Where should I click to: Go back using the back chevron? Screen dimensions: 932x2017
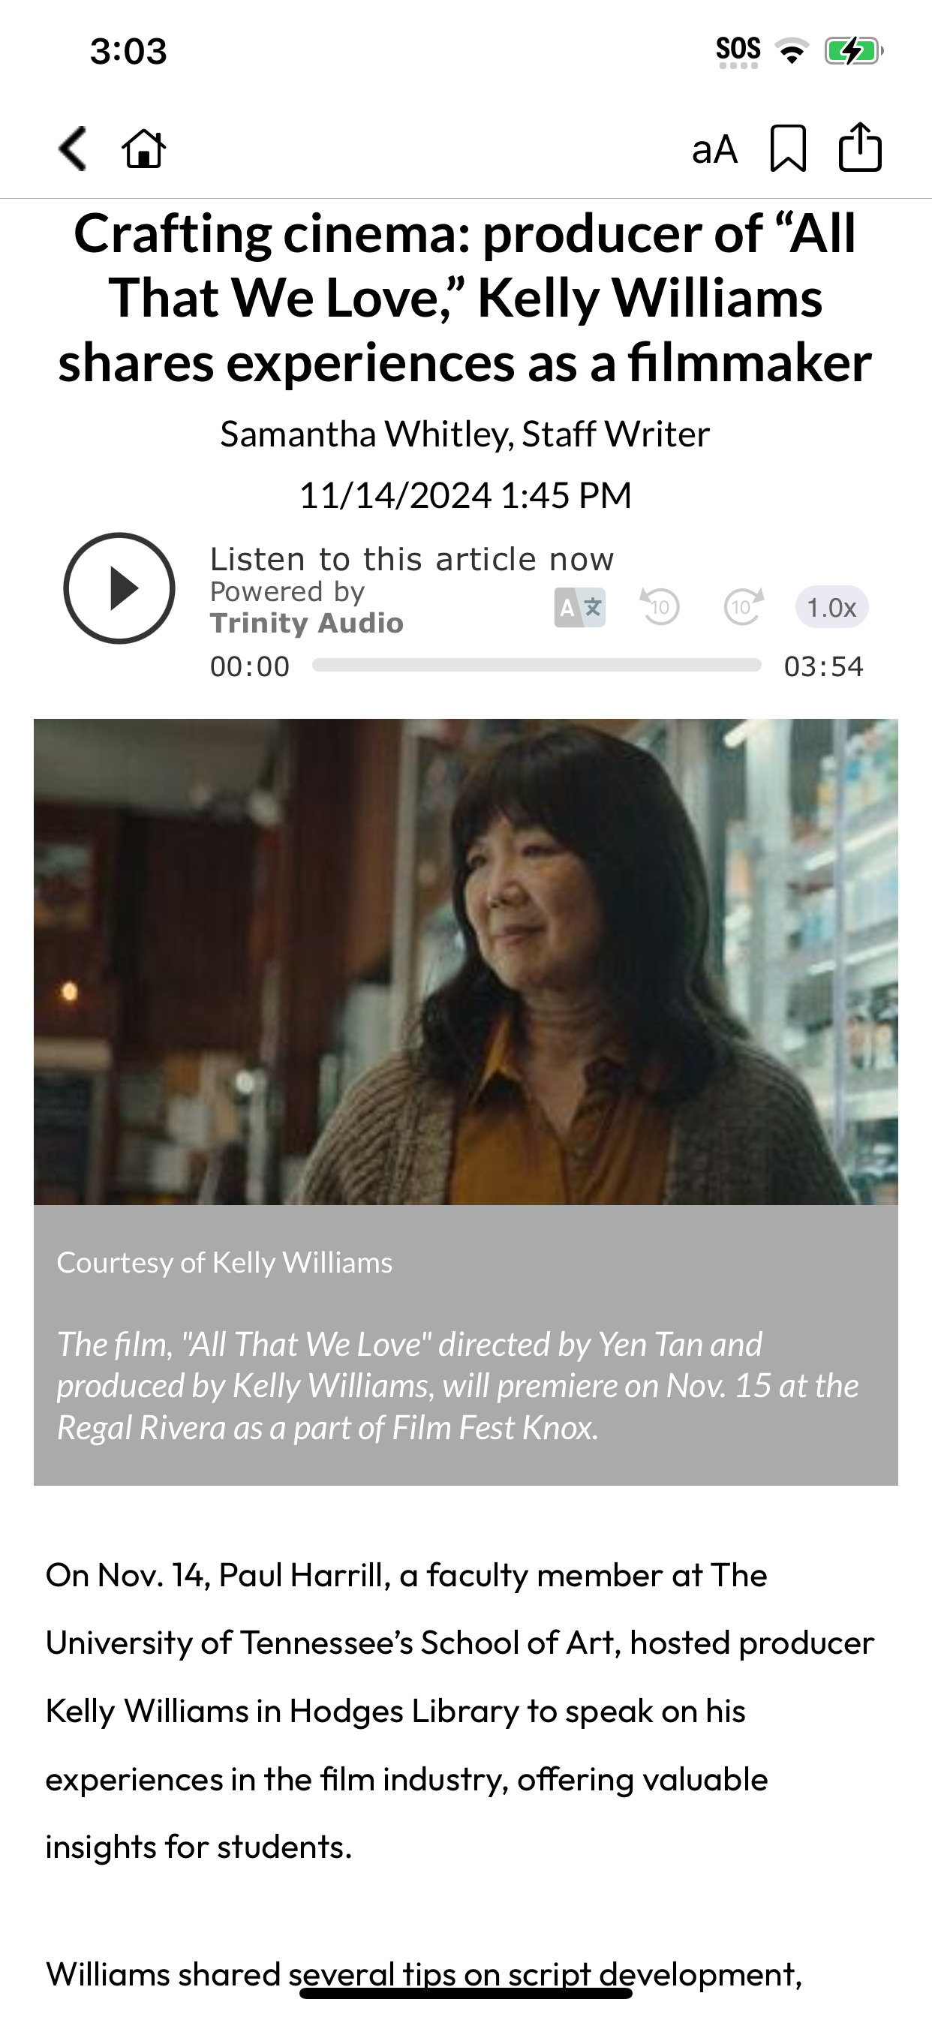73,148
